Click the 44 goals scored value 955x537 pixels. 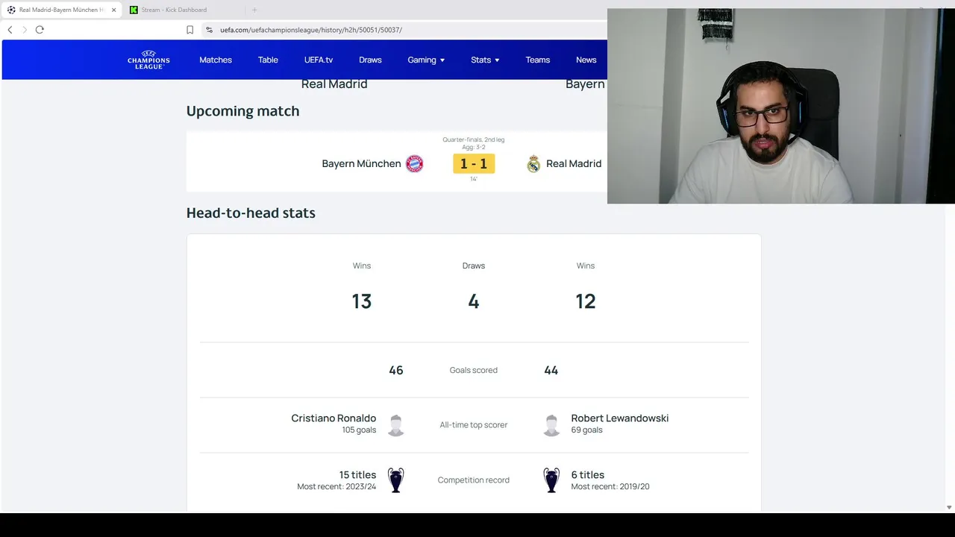coord(551,370)
